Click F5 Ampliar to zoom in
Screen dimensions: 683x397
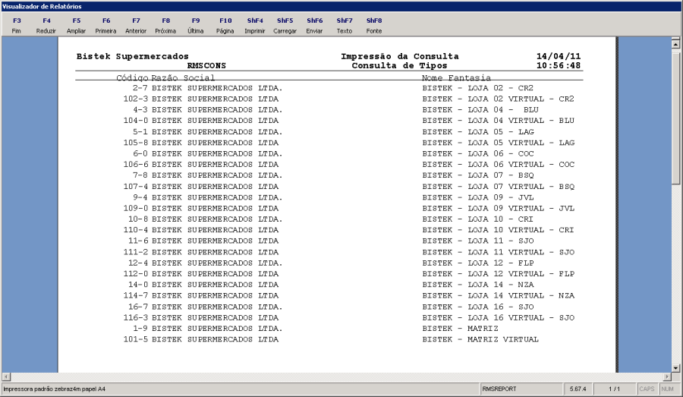[76, 26]
